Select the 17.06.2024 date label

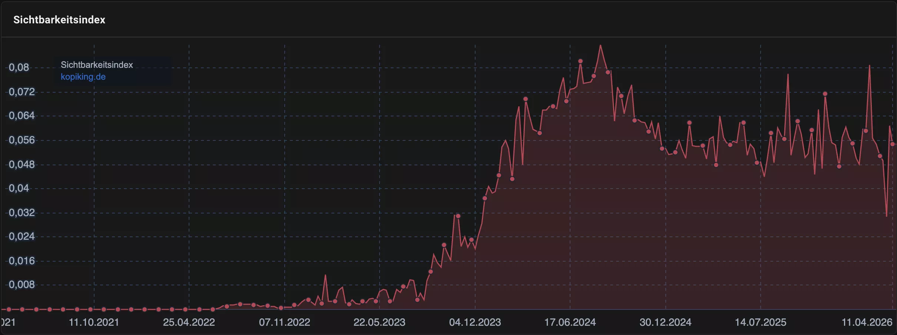570,322
